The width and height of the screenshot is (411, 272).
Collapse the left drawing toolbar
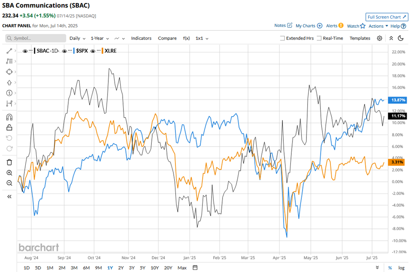tap(9, 197)
